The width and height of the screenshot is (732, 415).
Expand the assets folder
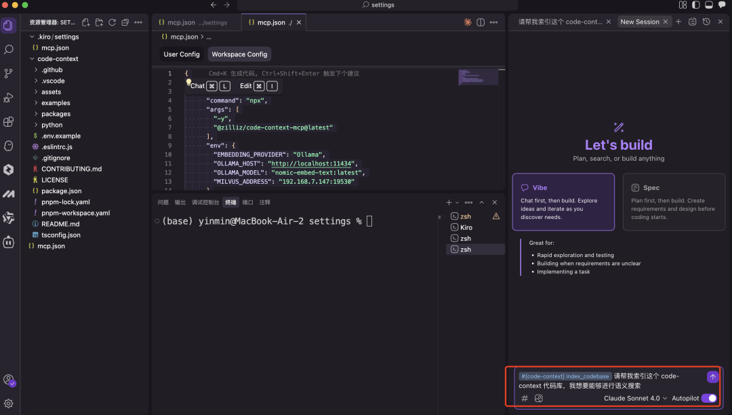[x=36, y=92]
